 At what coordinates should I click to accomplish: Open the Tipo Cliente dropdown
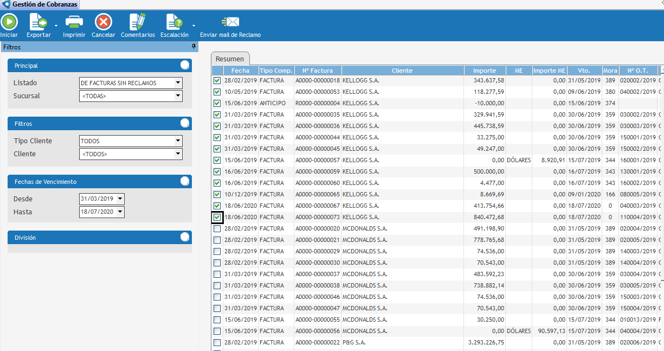pos(178,141)
